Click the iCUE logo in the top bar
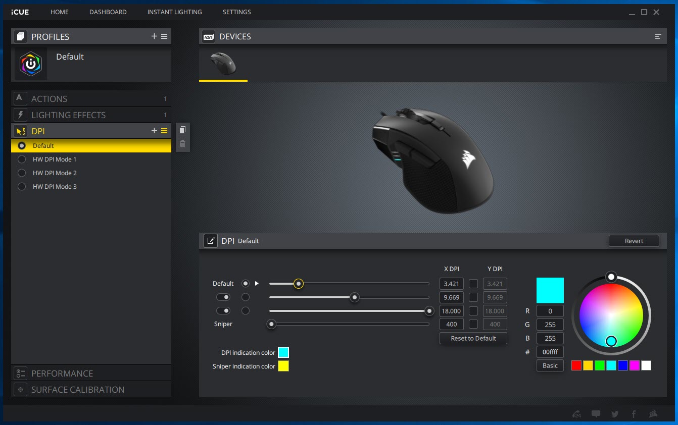This screenshot has width=678, height=425. [x=20, y=12]
